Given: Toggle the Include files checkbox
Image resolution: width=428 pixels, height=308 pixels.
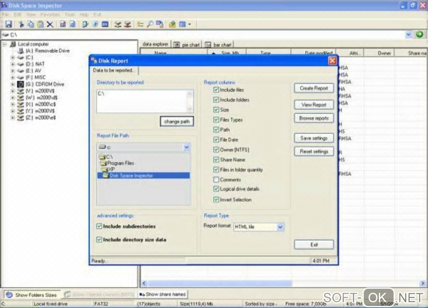Looking at the screenshot, I should coord(216,90).
